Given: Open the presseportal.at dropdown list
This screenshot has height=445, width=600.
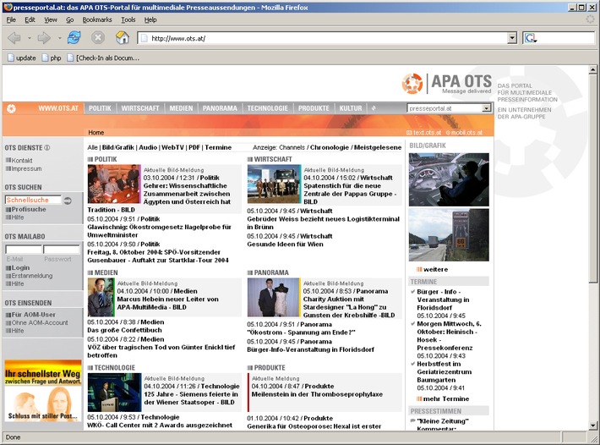Looking at the screenshot, I should pyautogui.click(x=486, y=108).
